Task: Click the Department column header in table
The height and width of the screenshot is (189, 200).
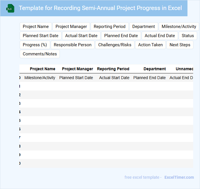Action: coord(154,69)
